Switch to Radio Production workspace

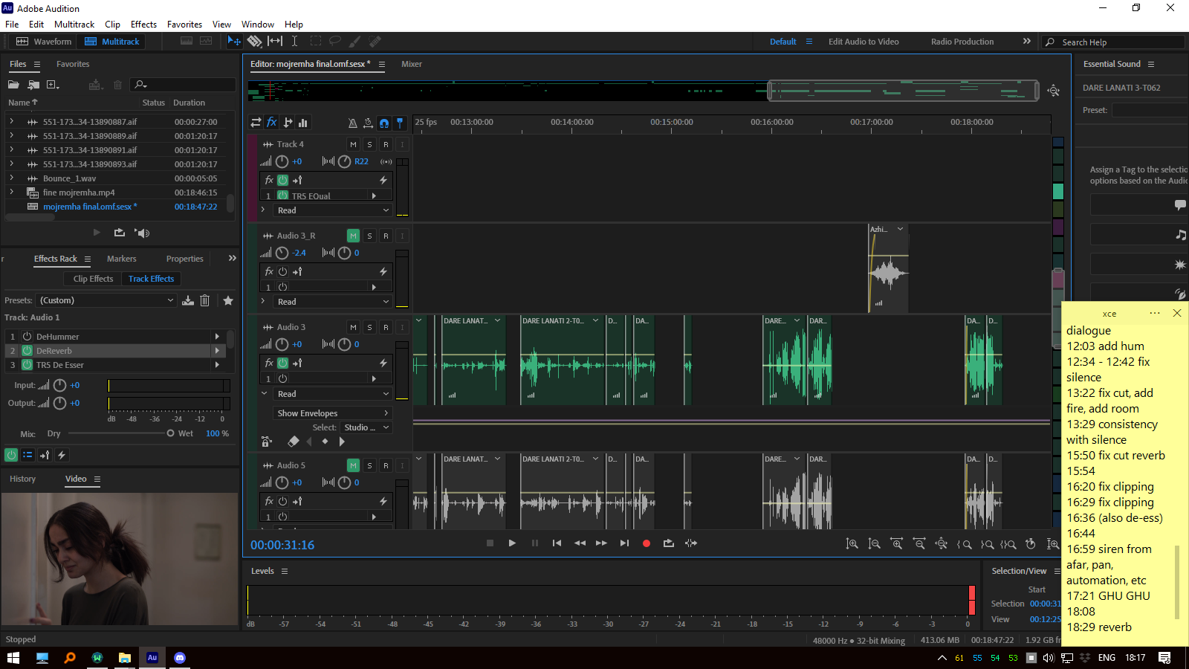click(x=962, y=42)
